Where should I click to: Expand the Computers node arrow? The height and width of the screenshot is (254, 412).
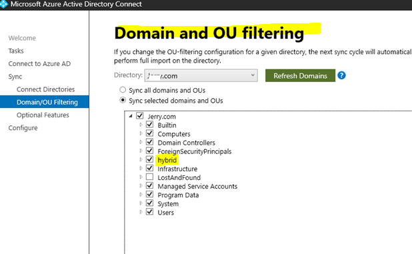click(x=141, y=133)
